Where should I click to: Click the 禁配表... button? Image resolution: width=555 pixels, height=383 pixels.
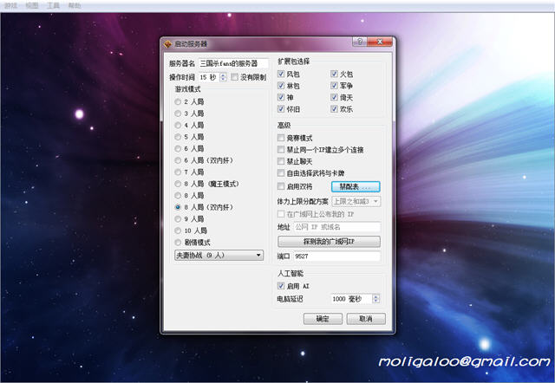click(x=356, y=186)
